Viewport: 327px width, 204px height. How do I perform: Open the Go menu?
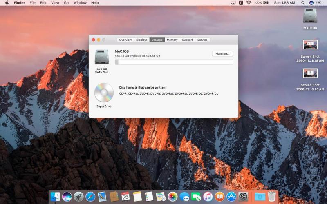click(x=66, y=3)
